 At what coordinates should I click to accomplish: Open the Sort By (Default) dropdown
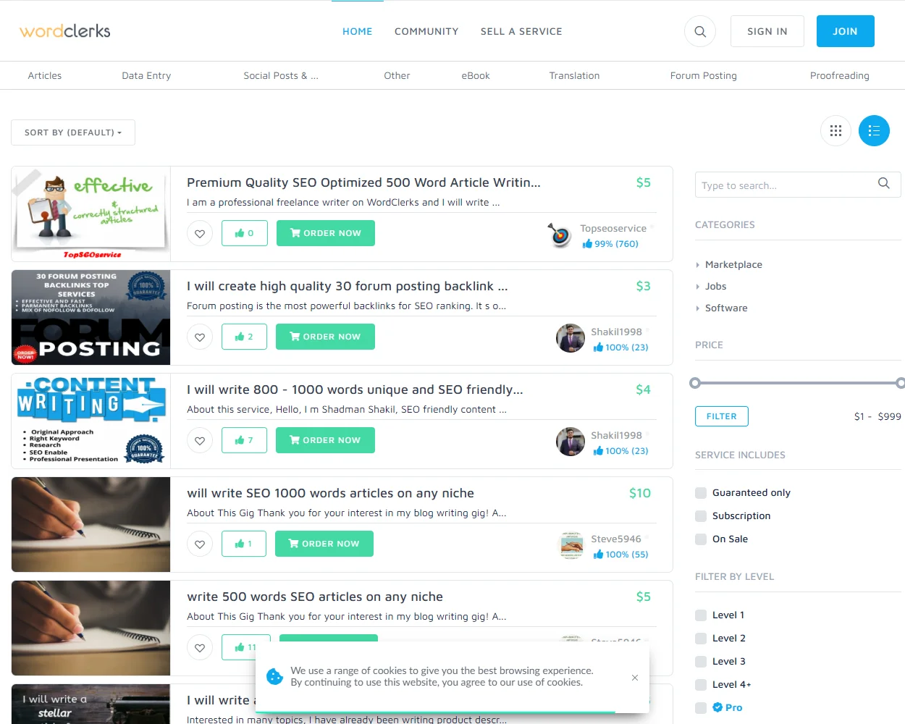coord(73,132)
